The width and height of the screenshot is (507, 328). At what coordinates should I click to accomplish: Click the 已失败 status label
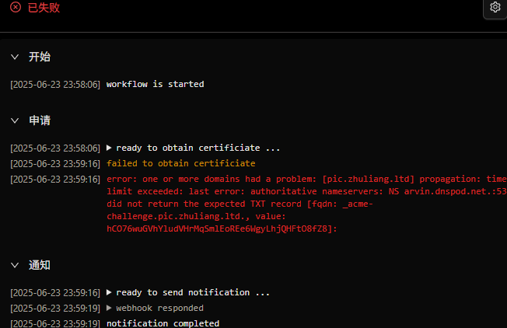pos(44,8)
